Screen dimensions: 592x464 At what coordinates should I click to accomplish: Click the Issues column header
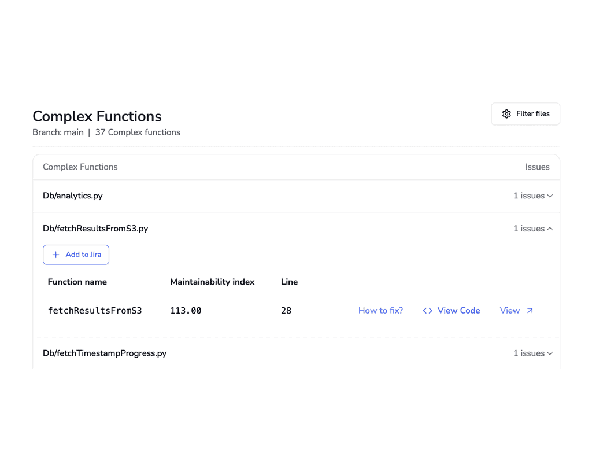click(x=538, y=167)
